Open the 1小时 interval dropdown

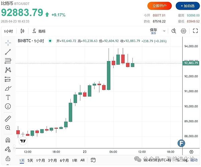(x=8, y=31)
